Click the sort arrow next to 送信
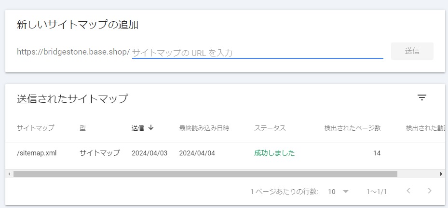448x208 pixels. [x=151, y=127]
